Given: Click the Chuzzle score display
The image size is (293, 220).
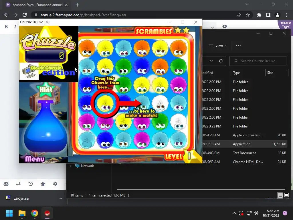Looking at the screenshot, I should [x=46, y=56].
